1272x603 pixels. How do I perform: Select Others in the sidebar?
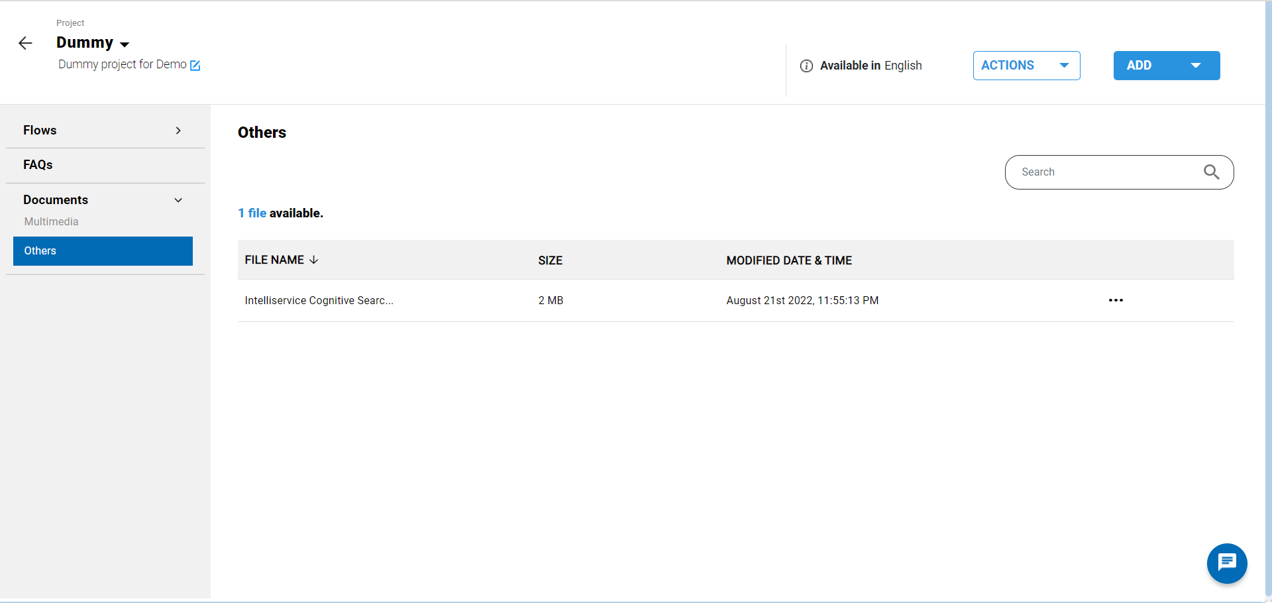[x=103, y=251]
